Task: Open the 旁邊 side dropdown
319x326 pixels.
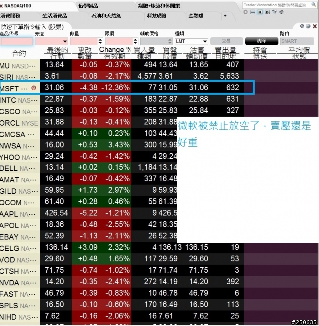Action: pos(51,41)
